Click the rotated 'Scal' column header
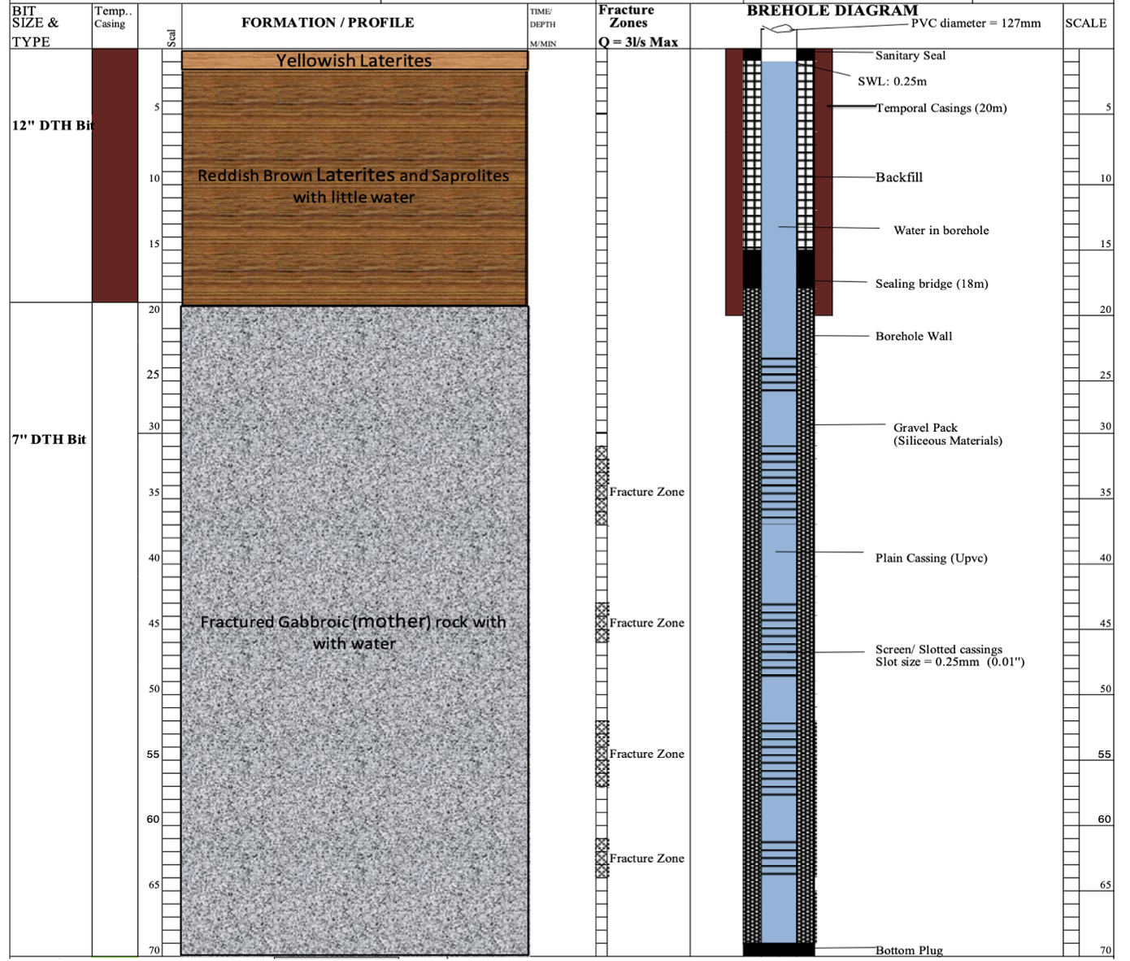 coord(172,37)
